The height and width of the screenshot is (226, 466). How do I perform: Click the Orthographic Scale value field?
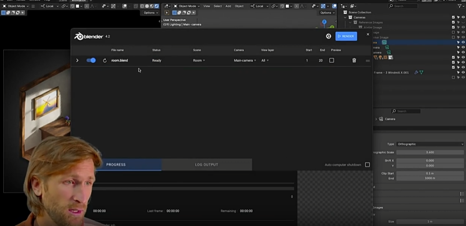(x=430, y=152)
